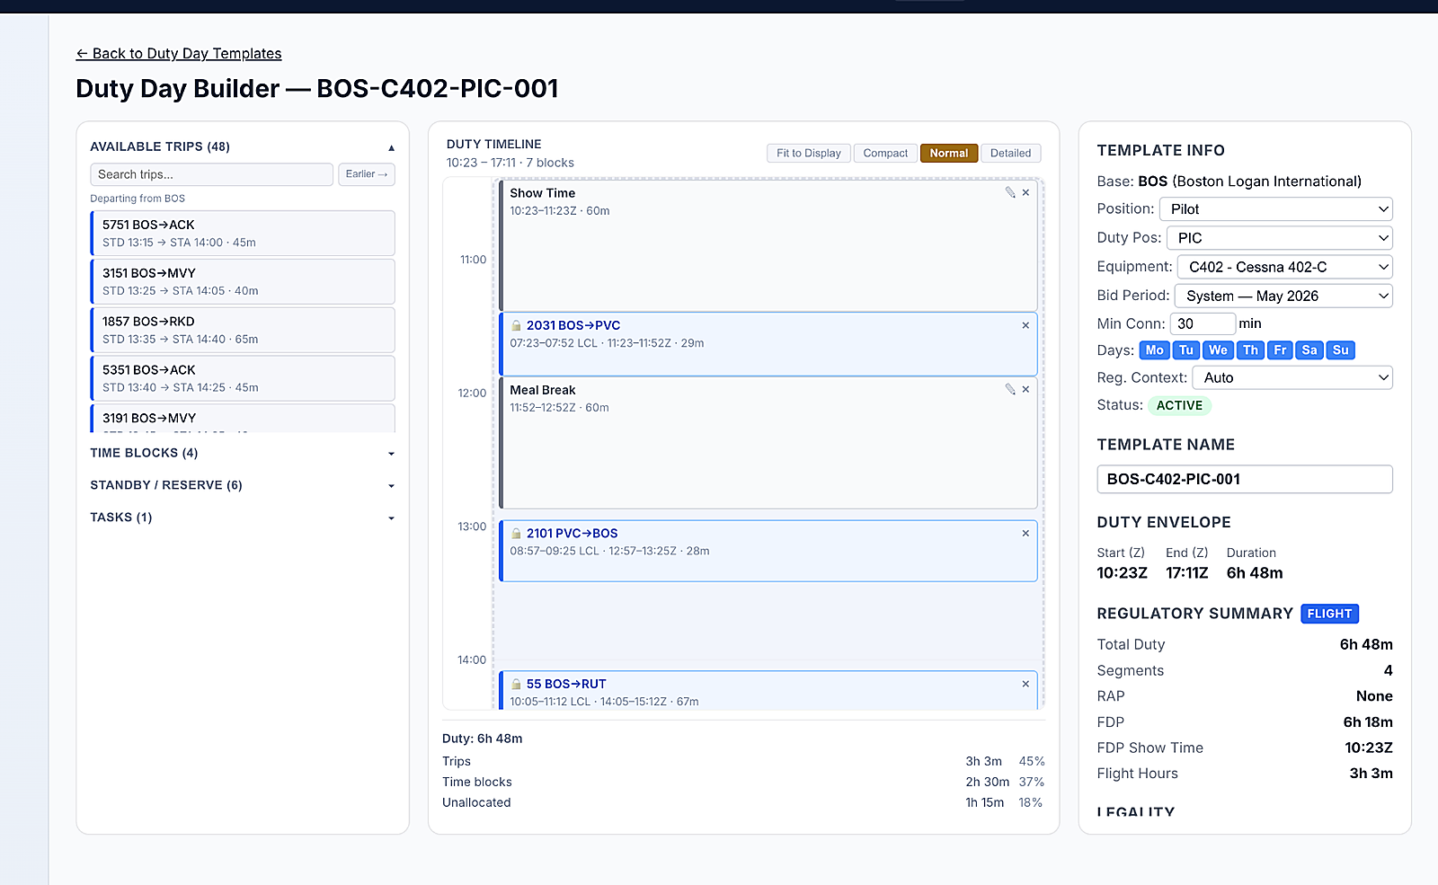Expand the Standby / Reserve section
Screen dimensions: 1438x885
(243, 485)
